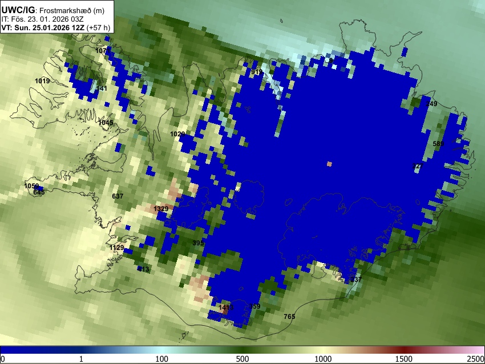Click the legend tick label 1000
The image size is (485, 364).
point(323,359)
